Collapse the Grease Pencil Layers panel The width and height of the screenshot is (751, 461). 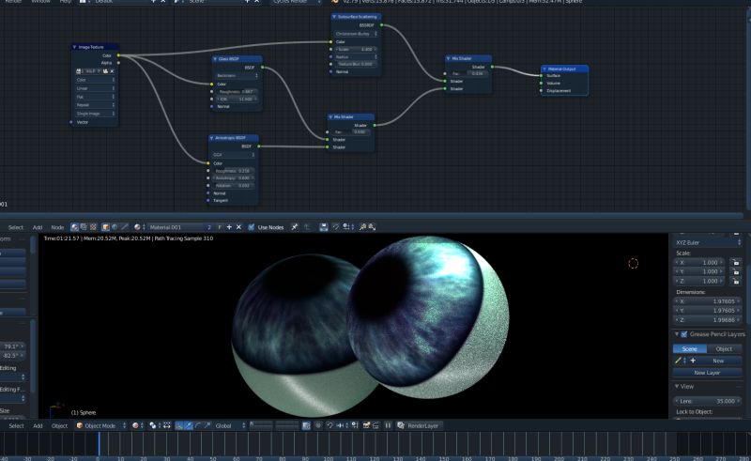(677, 334)
